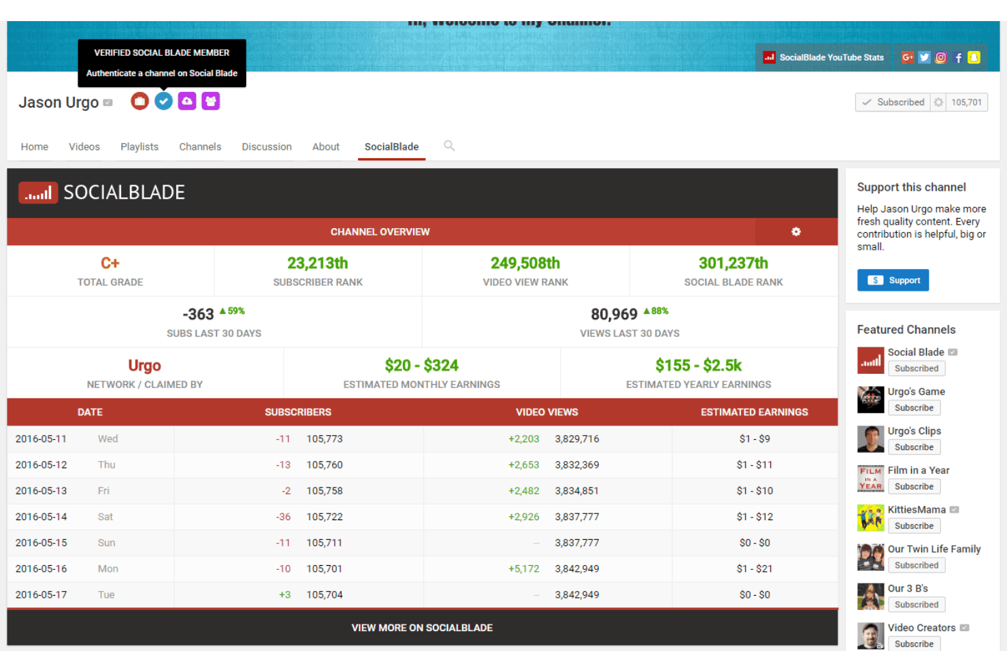Open the Channels tab
Screen dimensions: 1007x672
pos(200,146)
